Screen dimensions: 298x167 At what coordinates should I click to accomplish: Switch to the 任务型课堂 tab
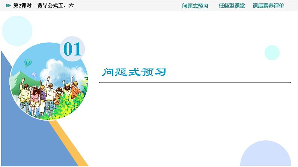pyautogui.click(x=232, y=6)
